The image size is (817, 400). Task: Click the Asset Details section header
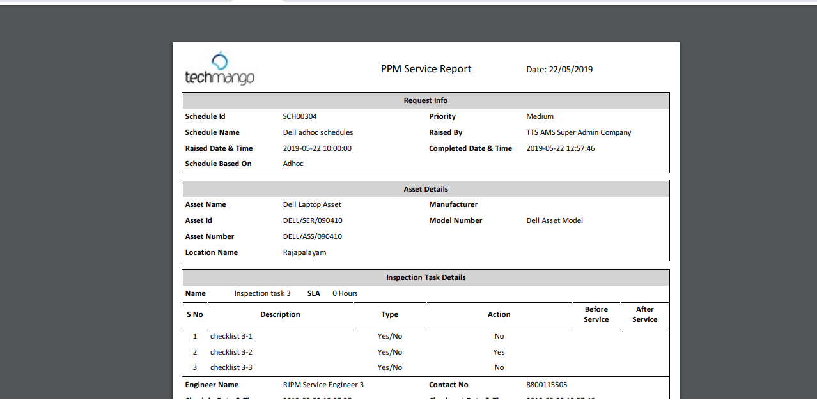coord(426,188)
